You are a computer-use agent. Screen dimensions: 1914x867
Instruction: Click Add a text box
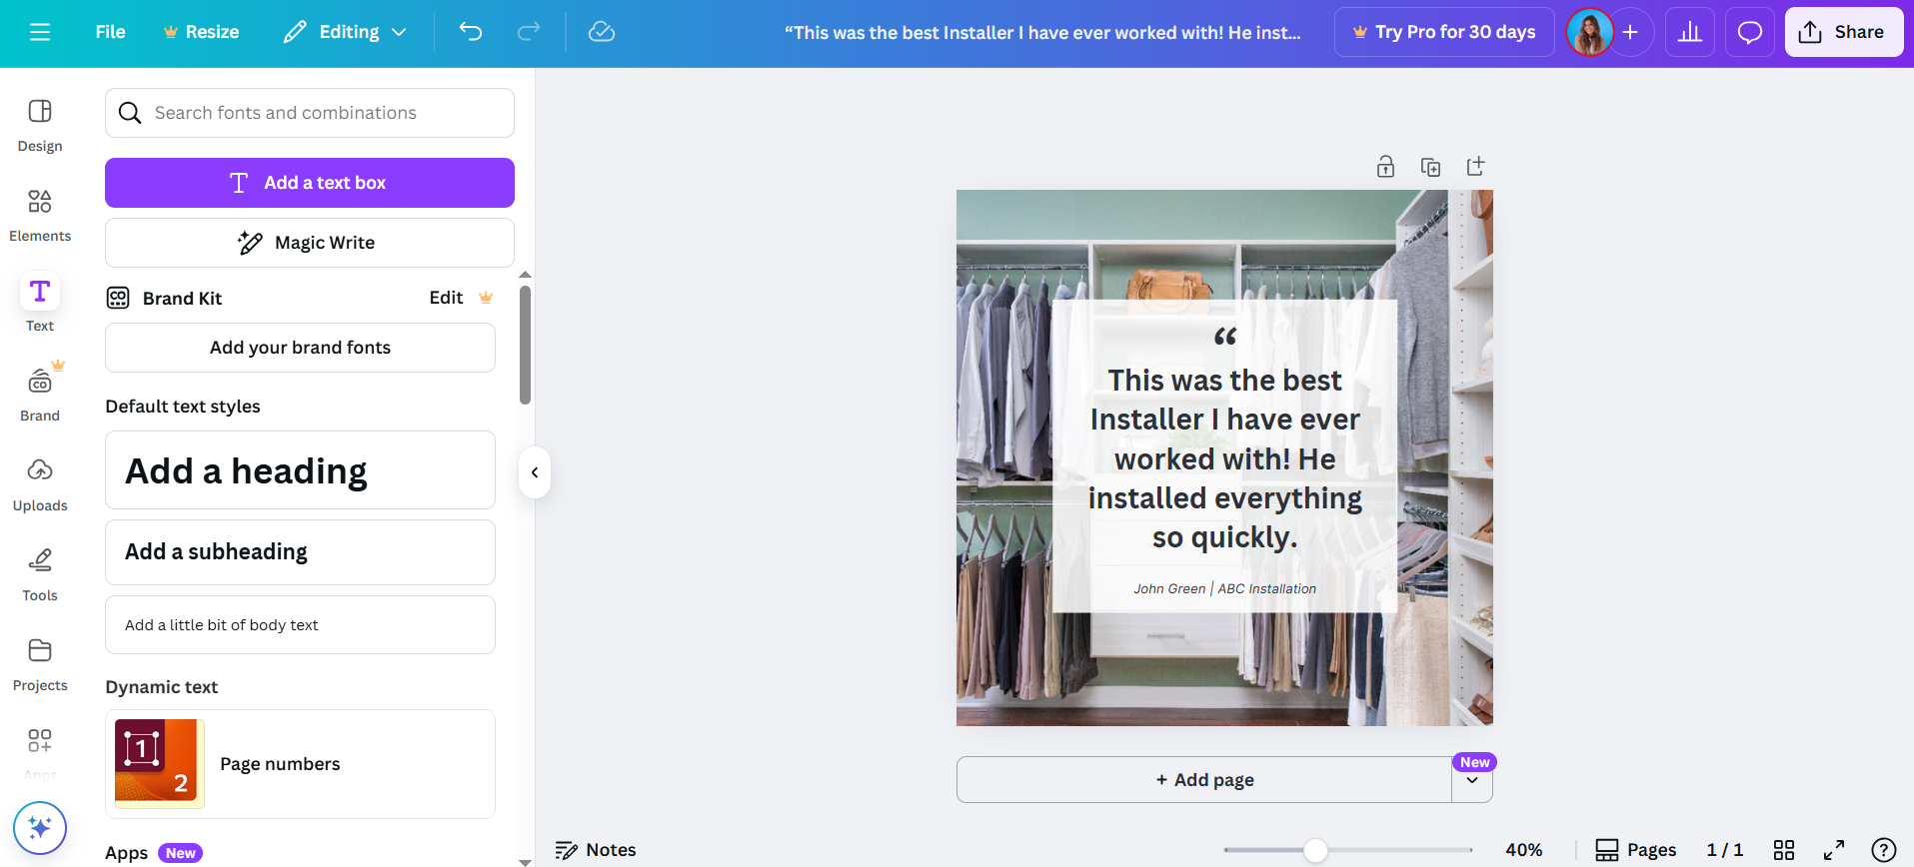310,183
